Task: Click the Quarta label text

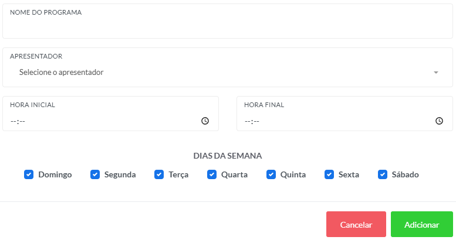Action: tap(234, 174)
